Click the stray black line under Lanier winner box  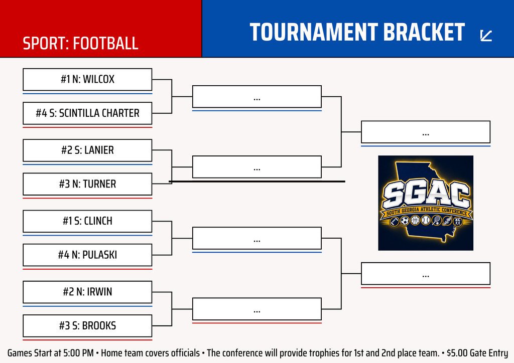pos(257,181)
